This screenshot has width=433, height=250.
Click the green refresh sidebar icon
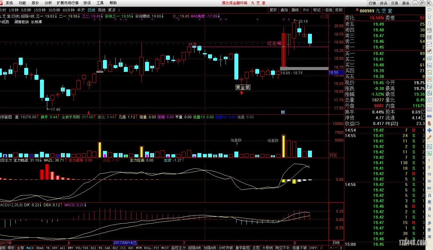pyautogui.click(x=429, y=153)
